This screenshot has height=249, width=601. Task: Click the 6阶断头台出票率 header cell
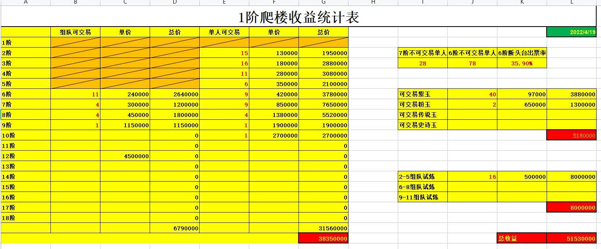(522, 53)
